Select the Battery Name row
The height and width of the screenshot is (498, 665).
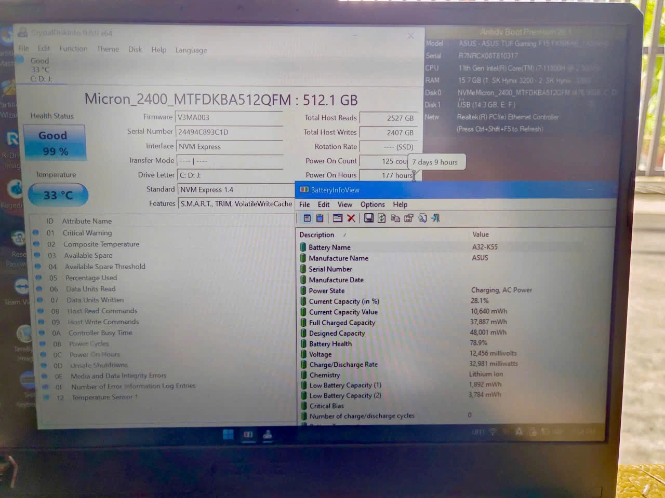[456, 247]
